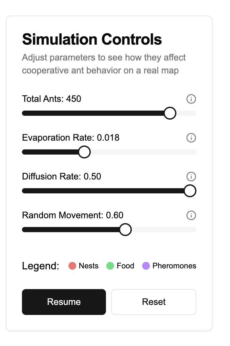Click the Total Ants slider handle
This screenshot has height=346, width=230.
pyautogui.click(x=170, y=113)
